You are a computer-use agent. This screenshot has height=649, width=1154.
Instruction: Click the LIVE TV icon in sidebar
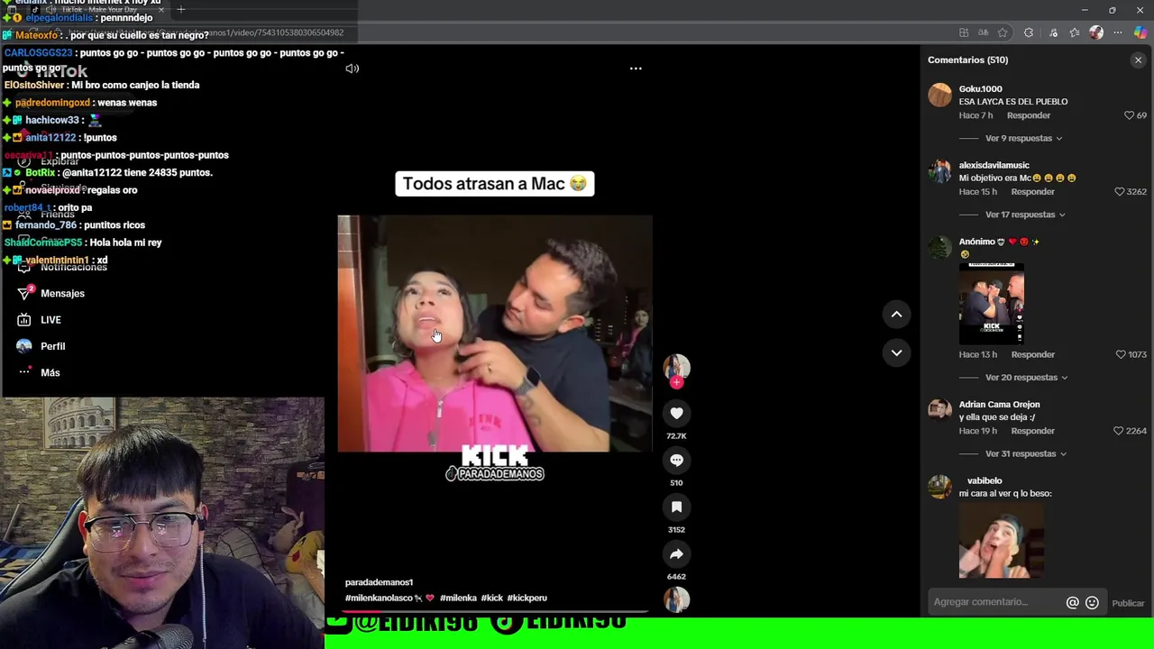[x=24, y=320]
